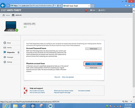The width and height of the screenshot is (135, 108).
Task: Open the browser zoom level dropdown
Action: 131,102
